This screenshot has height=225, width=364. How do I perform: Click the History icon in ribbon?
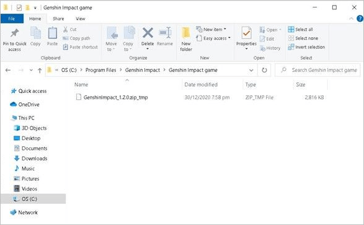point(262,48)
